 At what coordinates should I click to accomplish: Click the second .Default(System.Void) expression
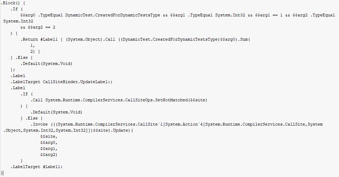click(56, 112)
